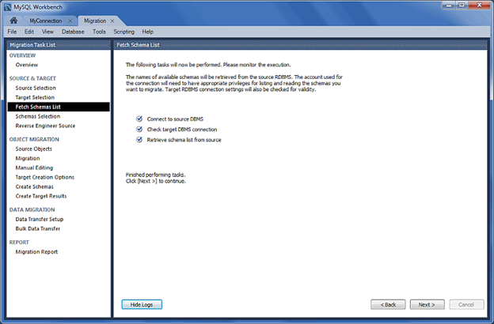Click the Hide Logs button
The height and width of the screenshot is (324, 494).
tap(142, 304)
